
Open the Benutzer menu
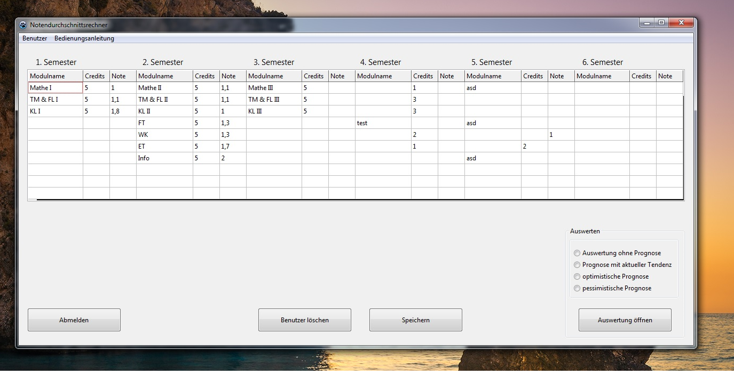(35, 38)
